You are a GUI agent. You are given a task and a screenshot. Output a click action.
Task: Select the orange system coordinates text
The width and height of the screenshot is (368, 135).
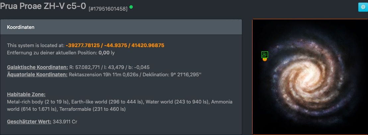coord(115,45)
